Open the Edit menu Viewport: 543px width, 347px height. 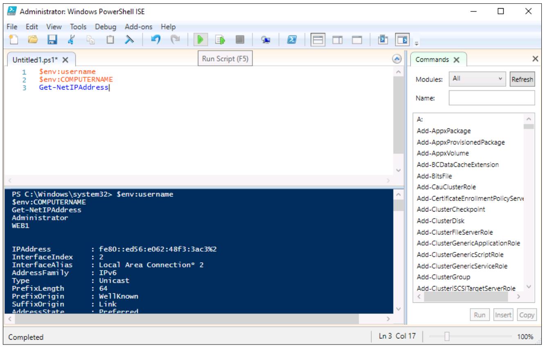tap(32, 27)
